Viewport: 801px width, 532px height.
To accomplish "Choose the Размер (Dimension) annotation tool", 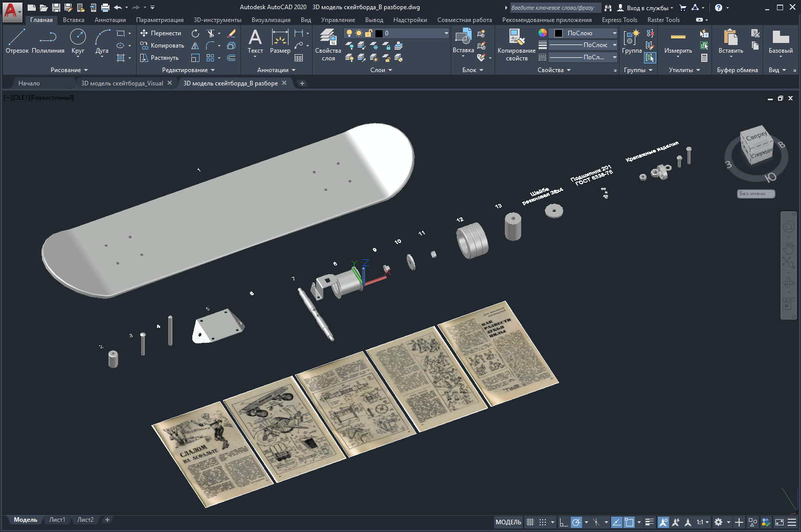I will (x=280, y=41).
